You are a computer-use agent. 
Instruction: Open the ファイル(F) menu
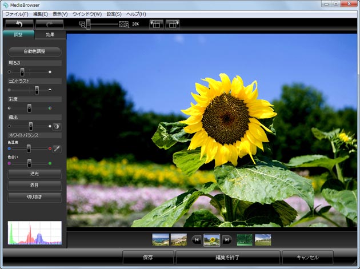coord(17,14)
